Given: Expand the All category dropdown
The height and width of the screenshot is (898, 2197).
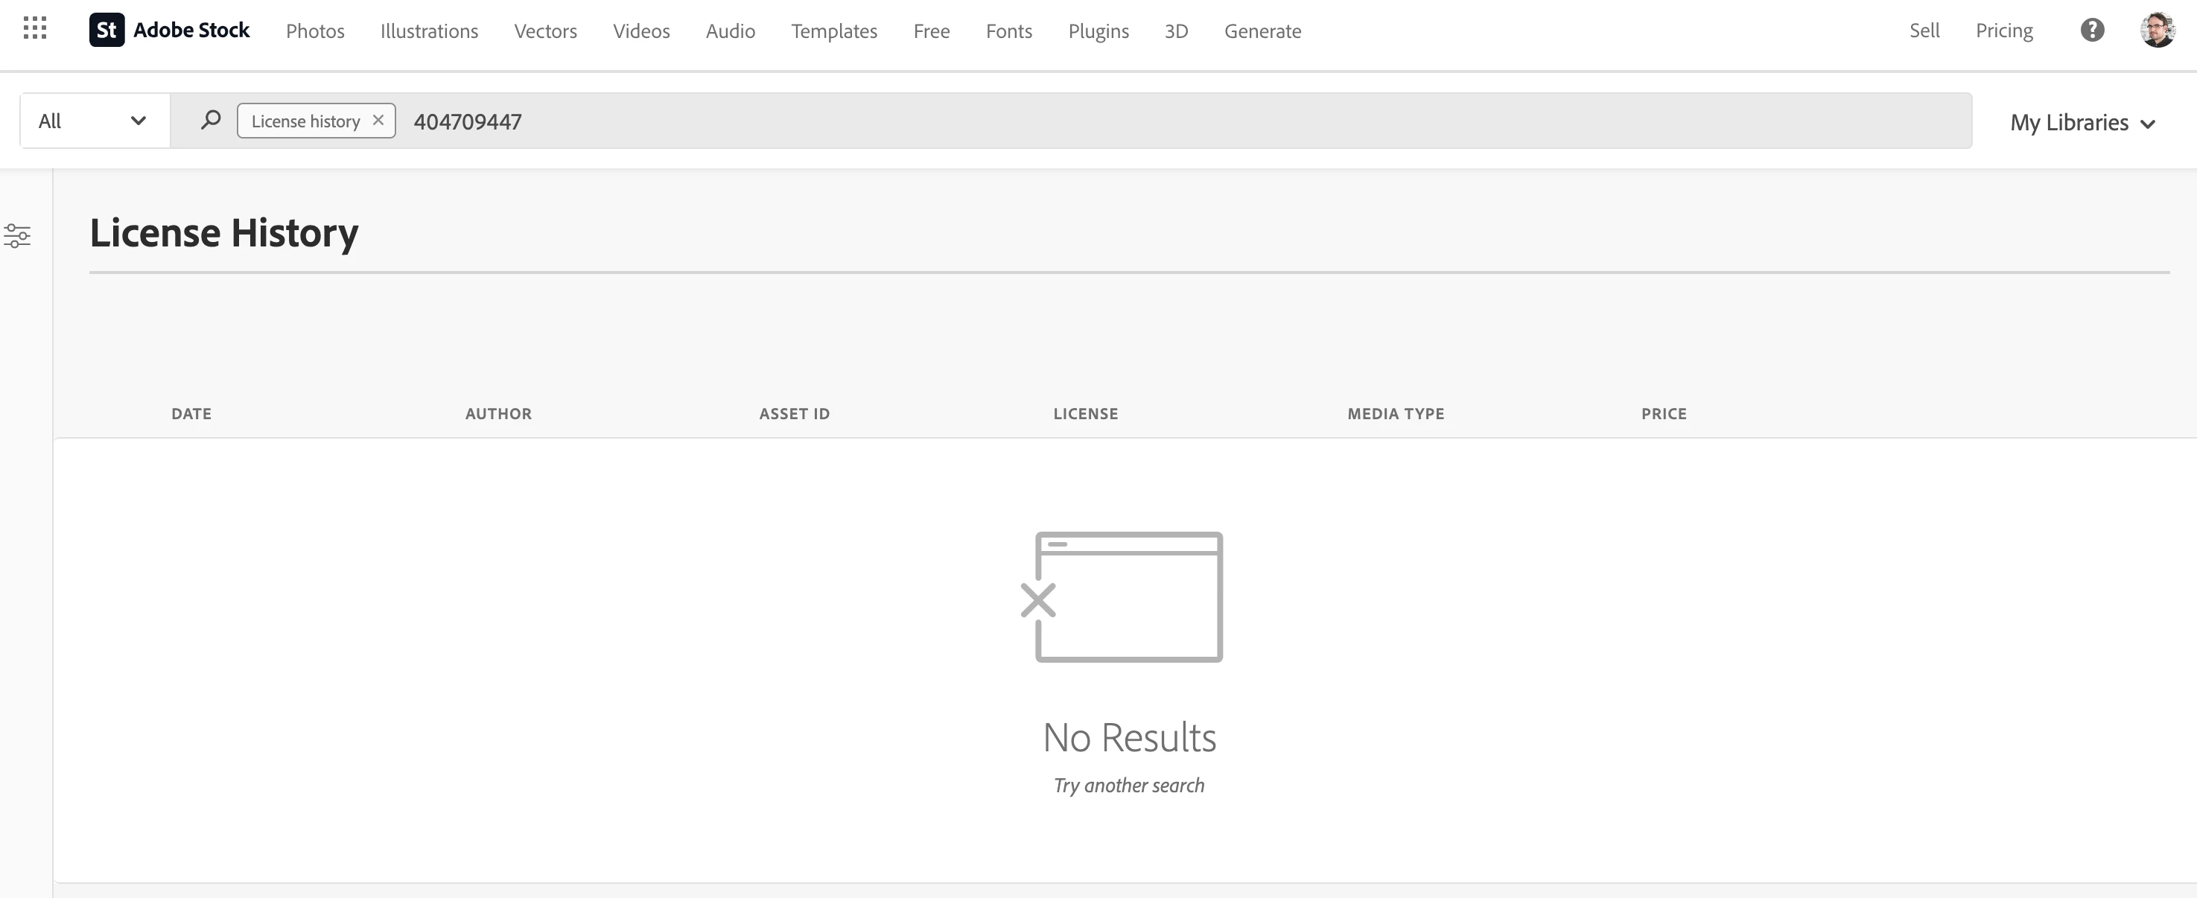Looking at the screenshot, I should pos(93,120).
